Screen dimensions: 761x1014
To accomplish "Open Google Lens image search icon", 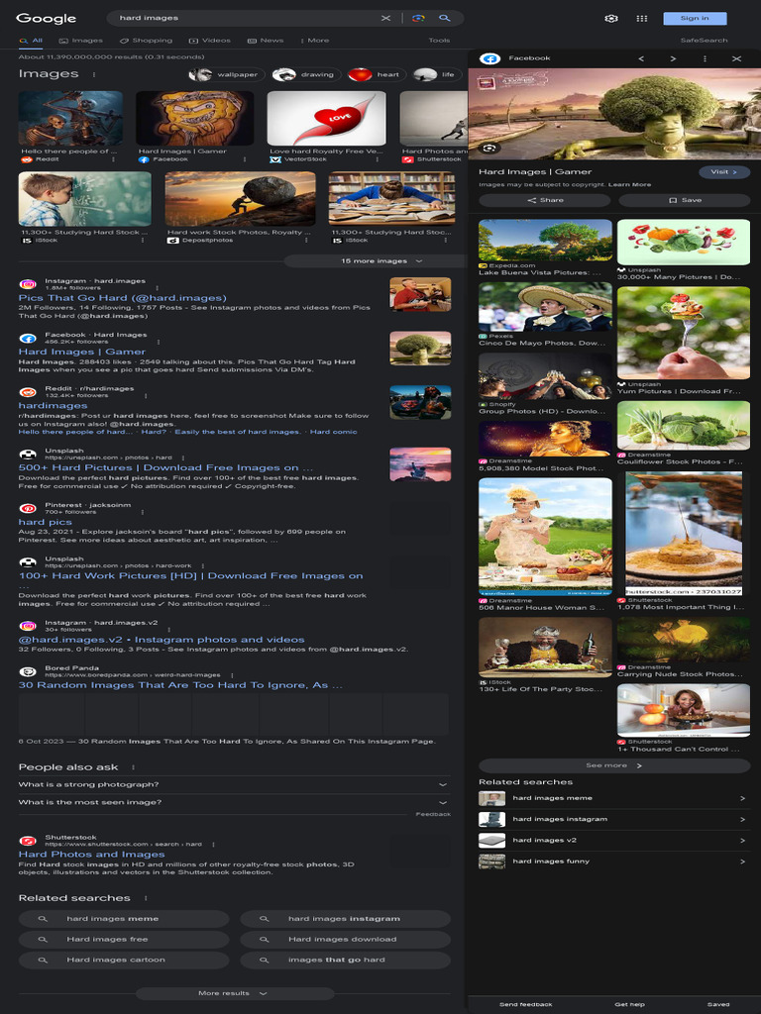I will (x=419, y=18).
